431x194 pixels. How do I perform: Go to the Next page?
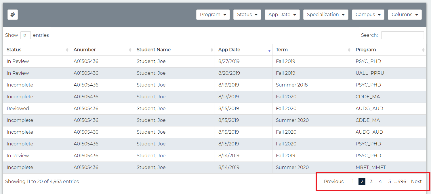coord(416,181)
